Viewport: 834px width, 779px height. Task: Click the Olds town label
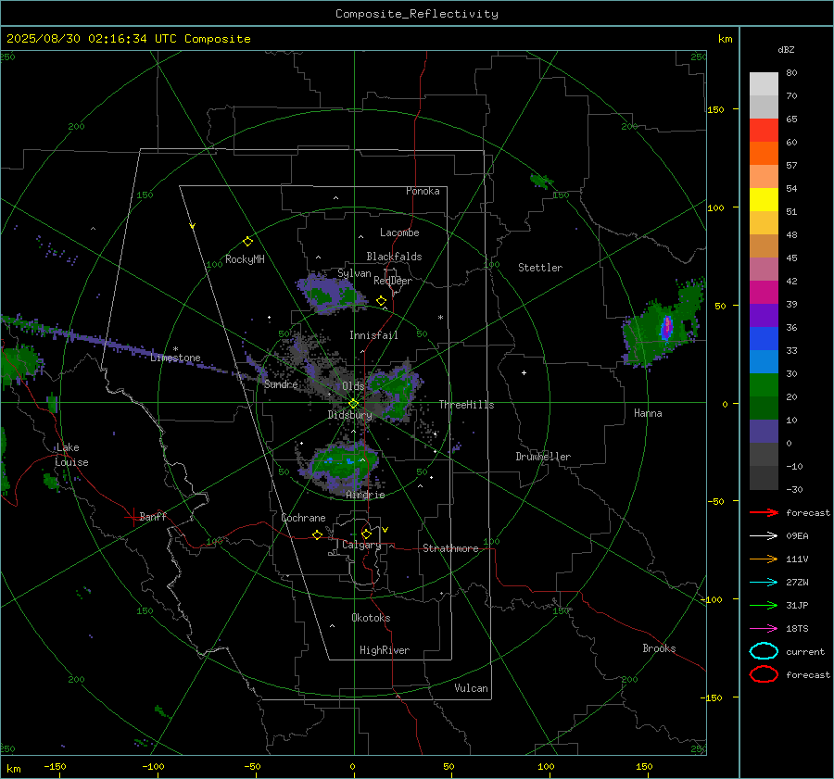point(353,386)
